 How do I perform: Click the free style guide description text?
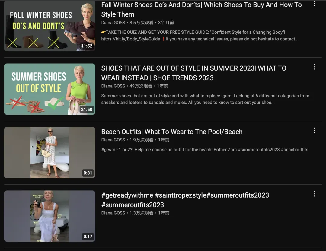pyautogui.click(x=199, y=36)
